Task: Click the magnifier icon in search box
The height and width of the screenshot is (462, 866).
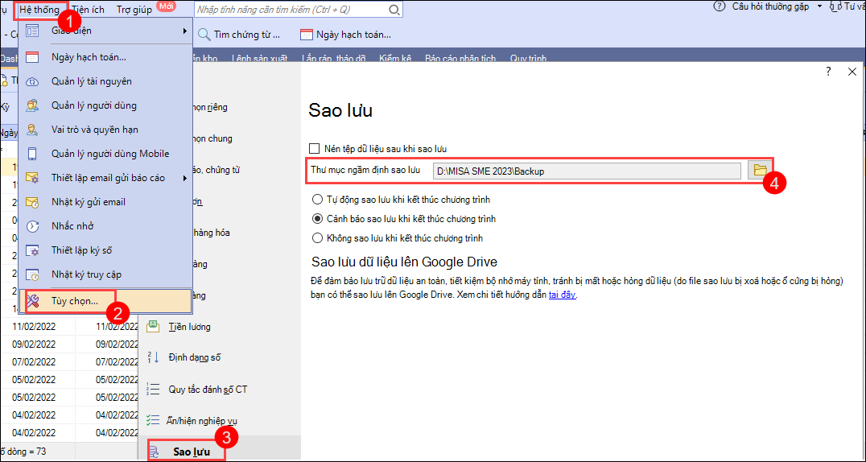Action: pos(394,10)
